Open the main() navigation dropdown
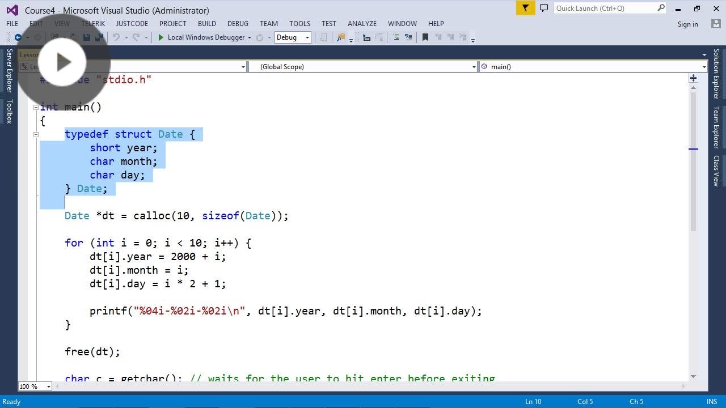 click(x=593, y=66)
